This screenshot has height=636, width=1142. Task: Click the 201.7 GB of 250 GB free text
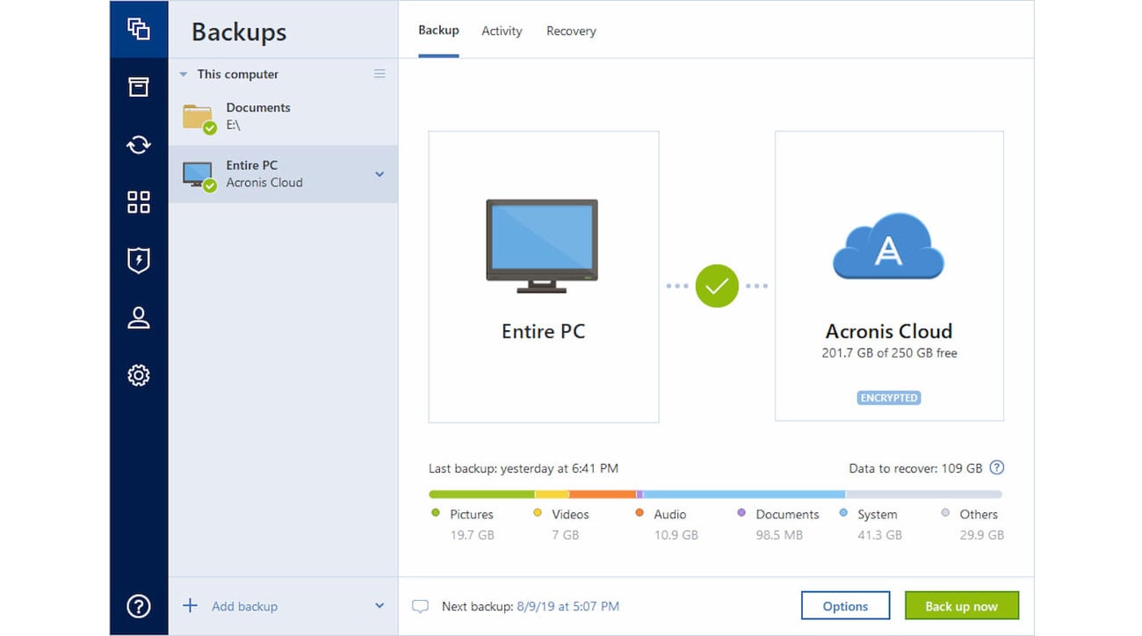[889, 353]
